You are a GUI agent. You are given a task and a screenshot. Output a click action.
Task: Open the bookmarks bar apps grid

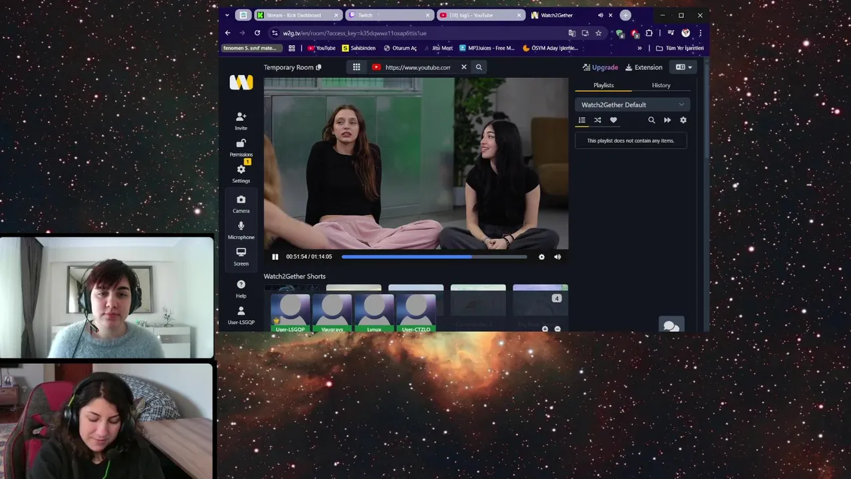tap(292, 48)
